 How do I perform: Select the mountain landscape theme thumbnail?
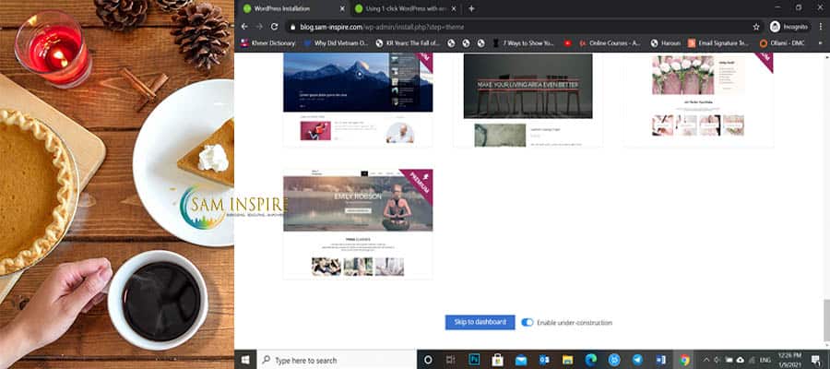(358, 100)
